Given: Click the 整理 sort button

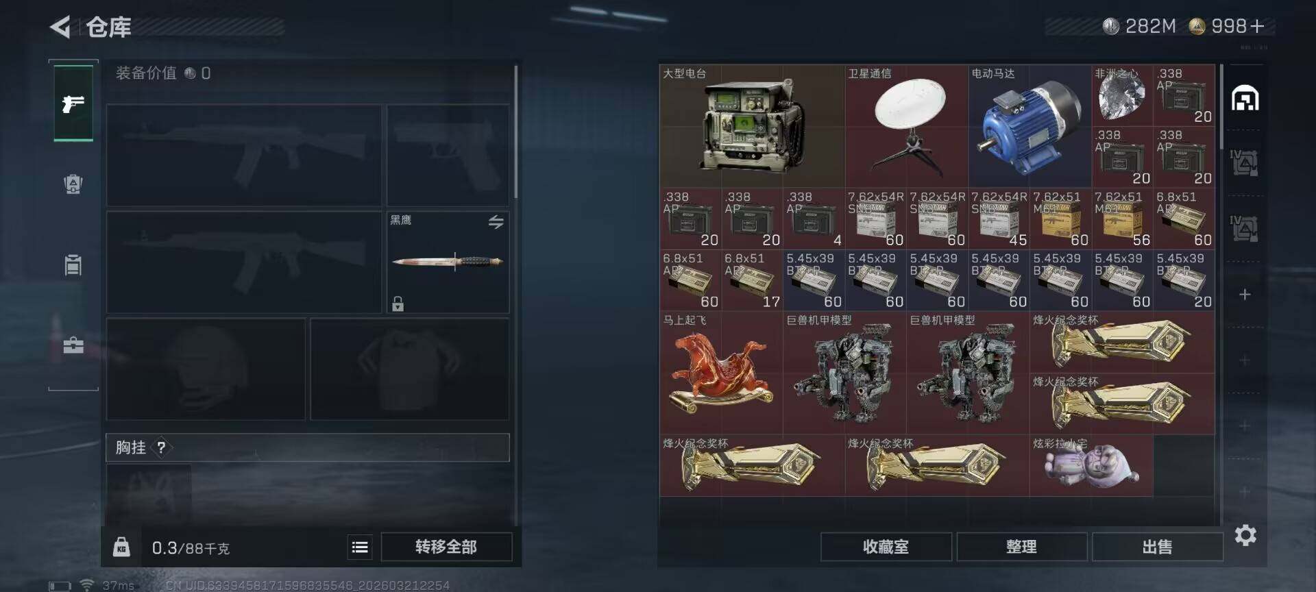Looking at the screenshot, I should (1021, 547).
